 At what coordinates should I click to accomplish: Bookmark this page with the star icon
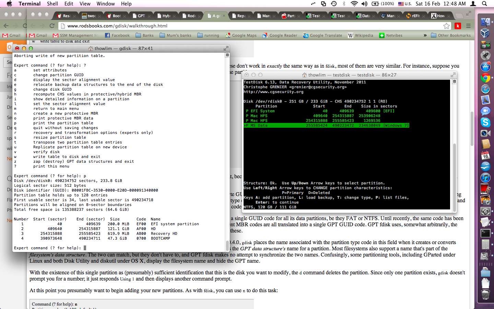(x=446, y=26)
